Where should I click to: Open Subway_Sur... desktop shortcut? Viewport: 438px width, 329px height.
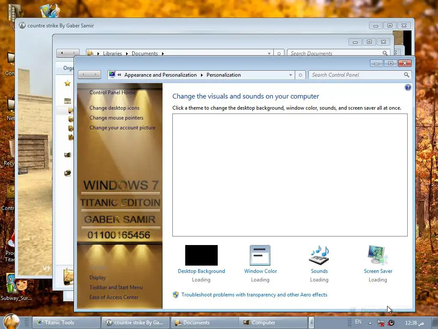tap(16, 287)
